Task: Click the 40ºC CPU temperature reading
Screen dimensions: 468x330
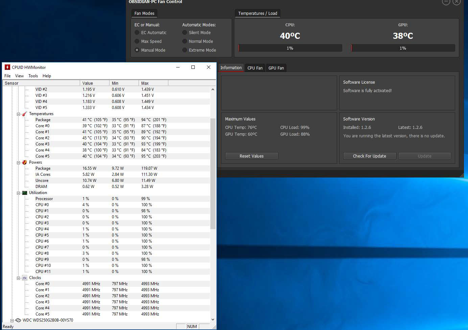Action: tap(290, 36)
